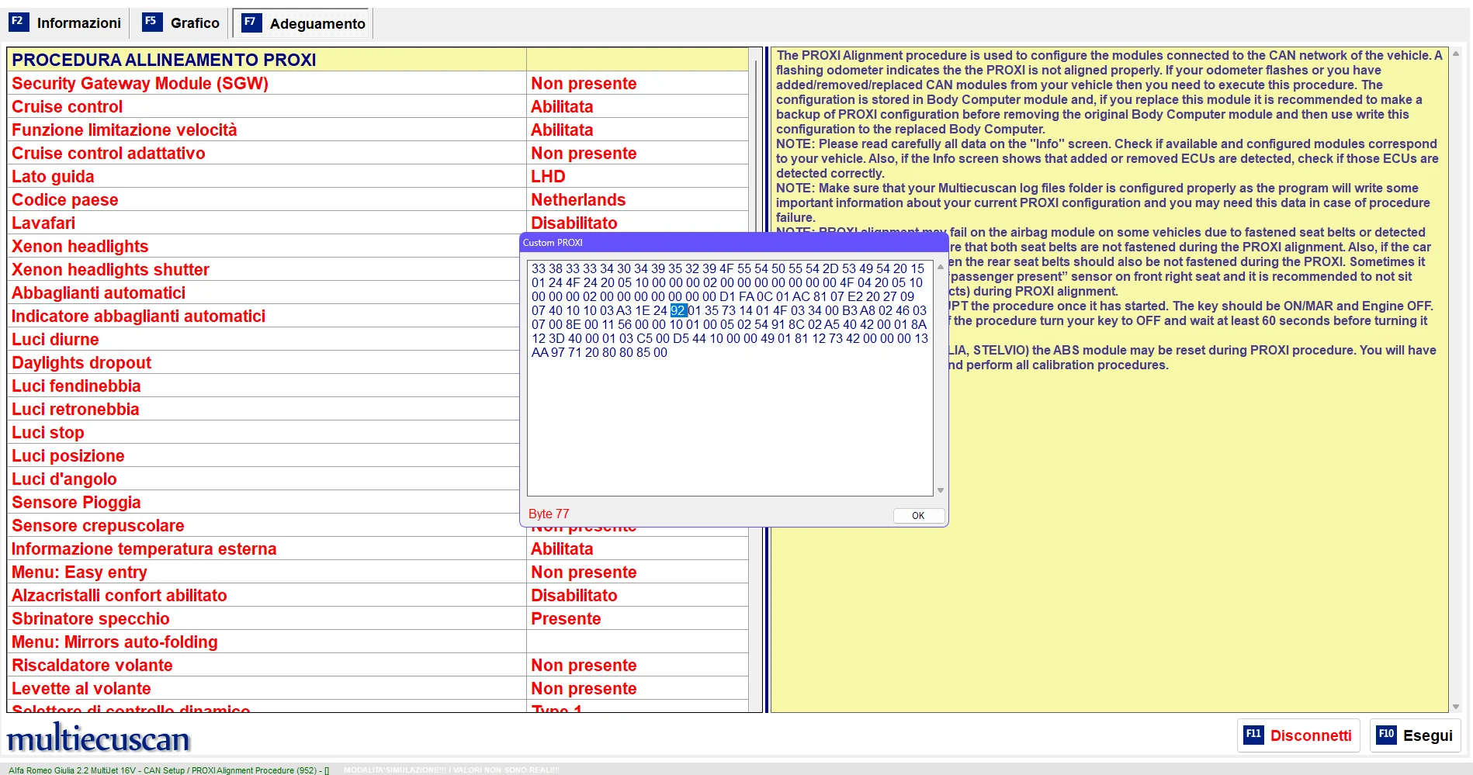
Task: Click the Netherlands value for Codice paese
Action: [577, 199]
